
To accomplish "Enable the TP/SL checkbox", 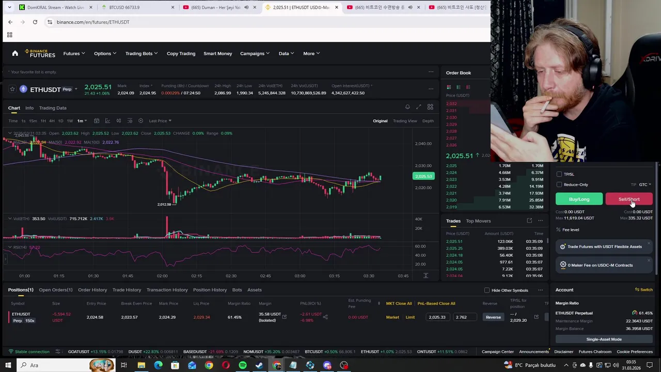I will [559, 174].
